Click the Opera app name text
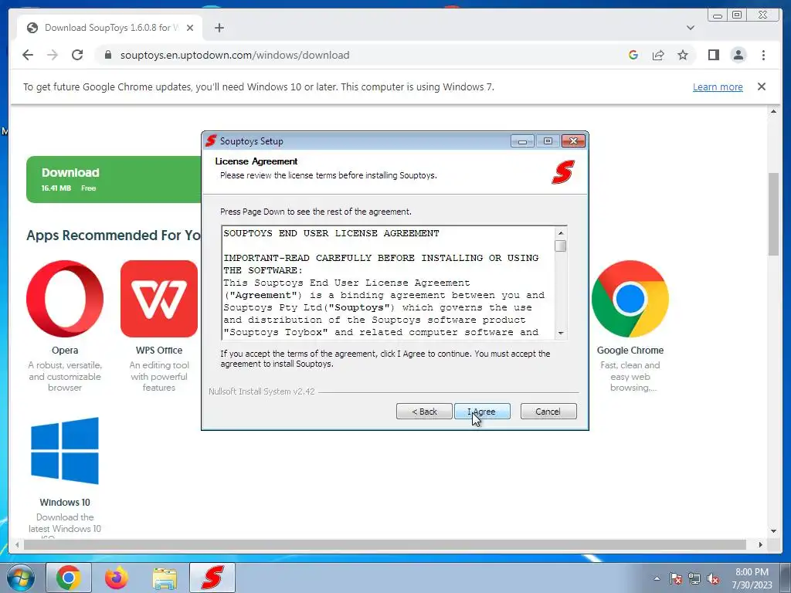Viewport: 791px width, 593px height. (x=65, y=351)
